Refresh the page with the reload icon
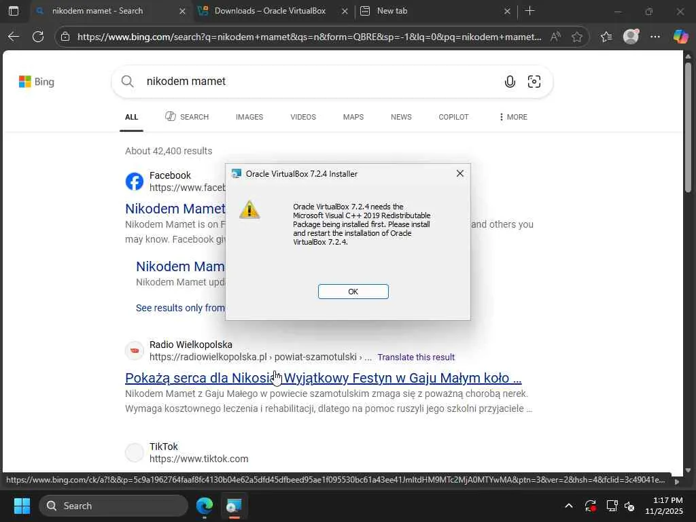The image size is (696, 522). click(38, 37)
